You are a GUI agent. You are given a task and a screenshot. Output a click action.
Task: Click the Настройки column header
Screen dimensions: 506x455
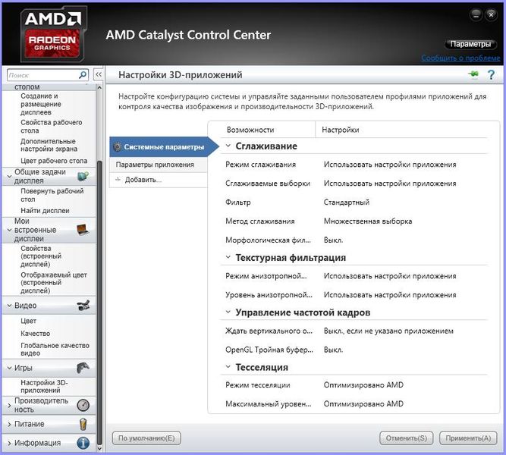pyautogui.click(x=341, y=130)
